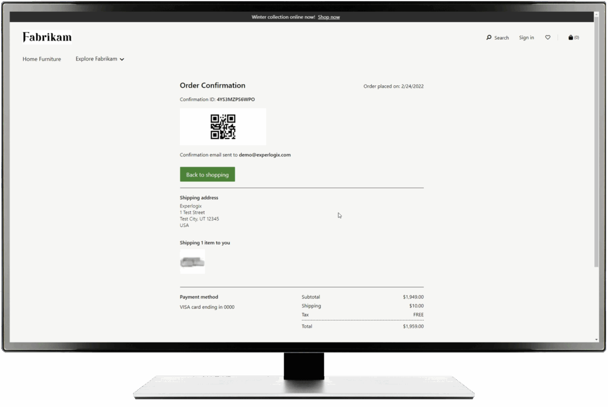Image resolution: width=608 pixels, height=407 pixels.
Task: Select the magnifying glass search icon
Action: tap(488, 37)
